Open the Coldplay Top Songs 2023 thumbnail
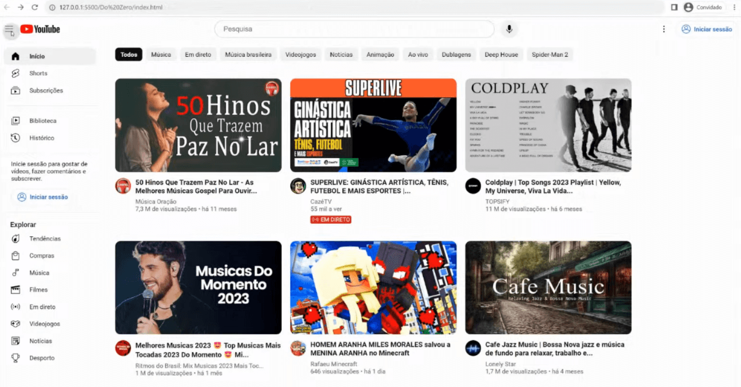This screenshot has width=741, height=387. tap(547, 125)
